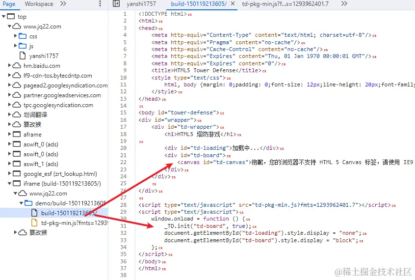Click the js folder icon
415x280 pixels.
coord(23,46)
